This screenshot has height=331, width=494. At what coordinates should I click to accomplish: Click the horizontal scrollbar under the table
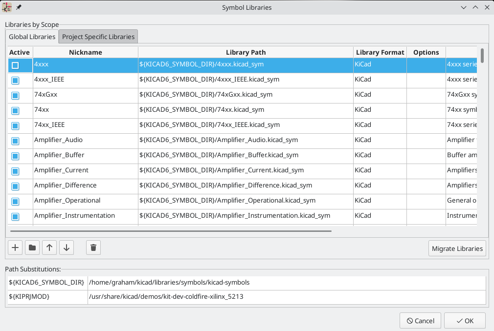[x=171, y=231]
